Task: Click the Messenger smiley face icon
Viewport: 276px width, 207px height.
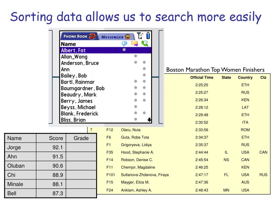Action: tap(128, 37)
